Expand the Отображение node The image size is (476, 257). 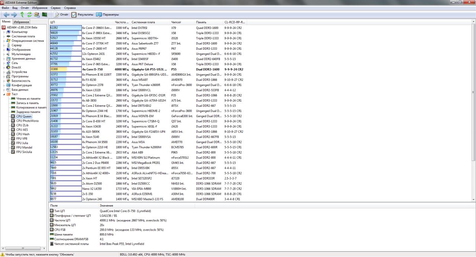click(x=4, y=50)
